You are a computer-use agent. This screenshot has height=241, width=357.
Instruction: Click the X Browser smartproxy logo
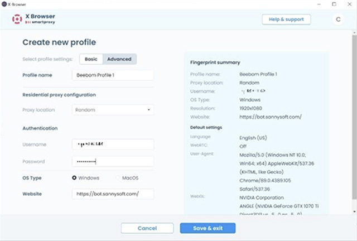tap(33, 19)
